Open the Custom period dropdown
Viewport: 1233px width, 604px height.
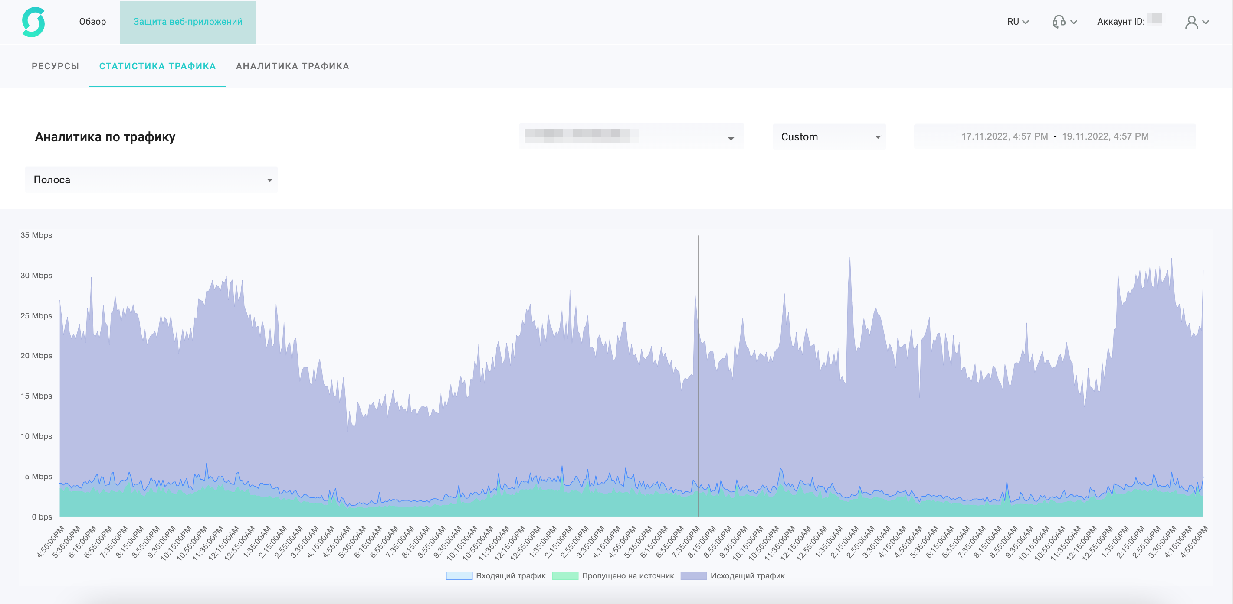click(829, 137)
